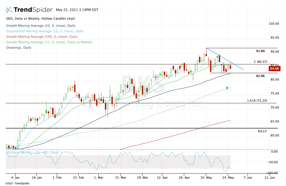The width and height of the screenshot is (286, 186).
Task: Click the 15. Feb date axis label
Action: (78, 178)
